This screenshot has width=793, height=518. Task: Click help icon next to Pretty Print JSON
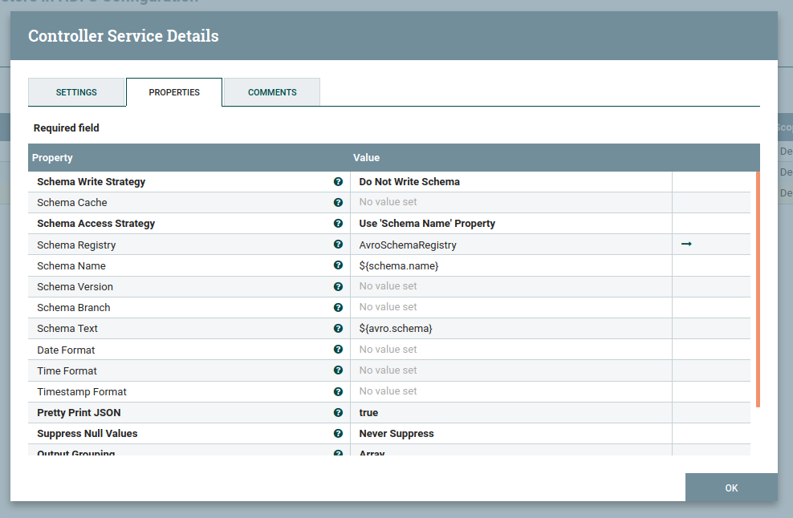338,412
